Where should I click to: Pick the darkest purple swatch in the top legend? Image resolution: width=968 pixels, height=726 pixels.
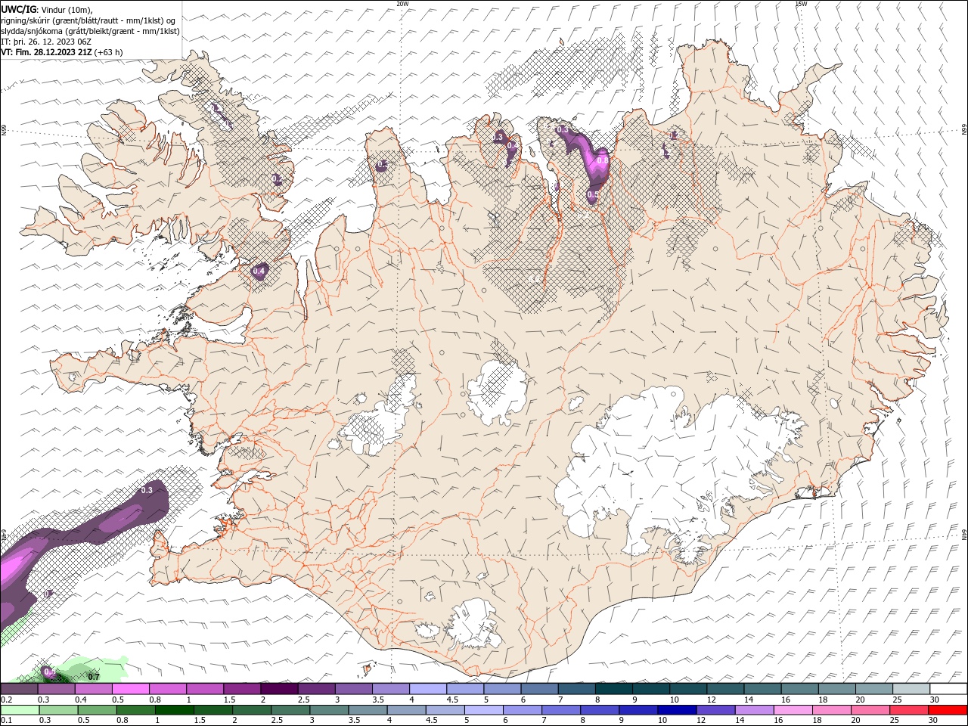point(279,689)
